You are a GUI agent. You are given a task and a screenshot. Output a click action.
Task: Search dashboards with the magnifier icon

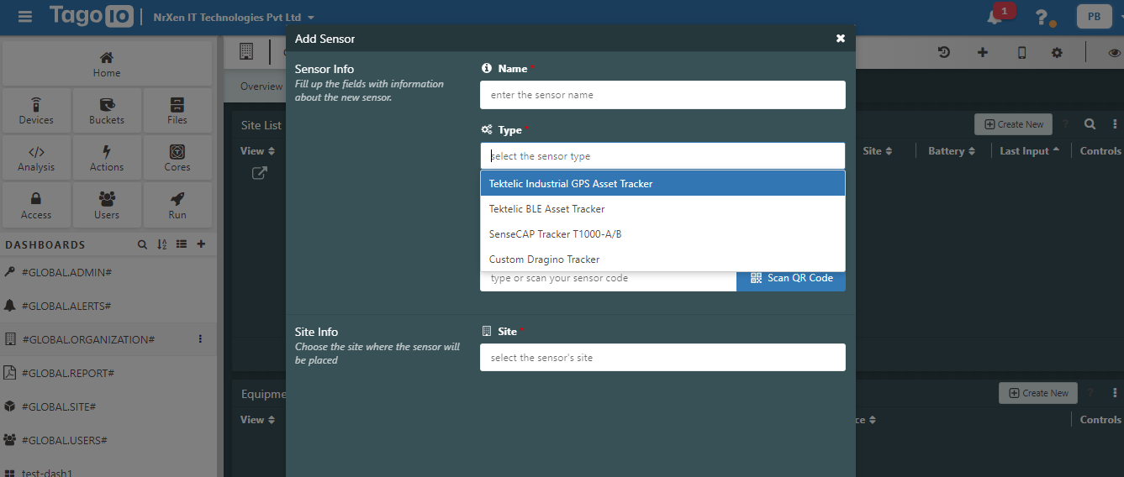[142, 244]
